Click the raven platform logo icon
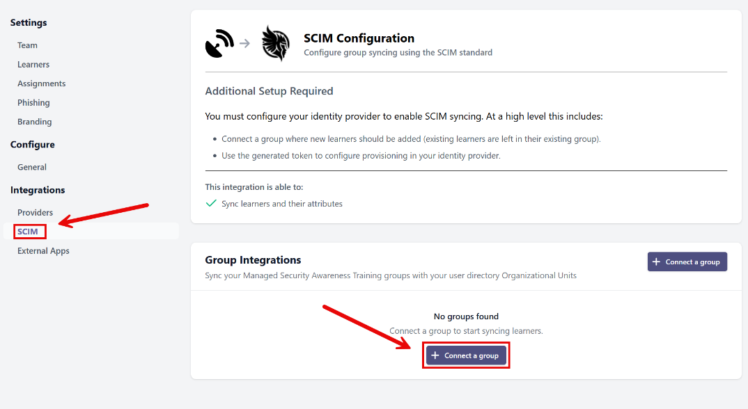 coord(276,43)
